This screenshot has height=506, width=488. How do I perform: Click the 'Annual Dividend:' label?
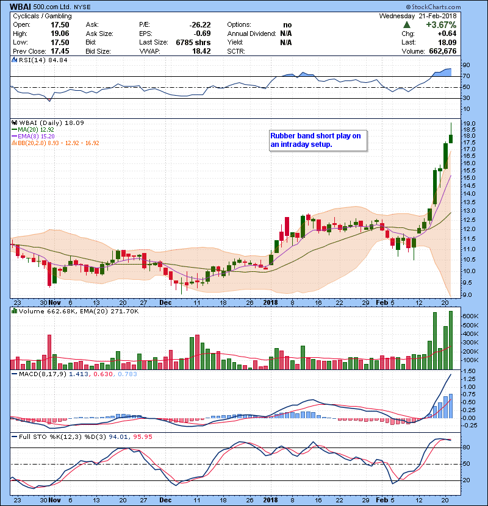point(251,34)
